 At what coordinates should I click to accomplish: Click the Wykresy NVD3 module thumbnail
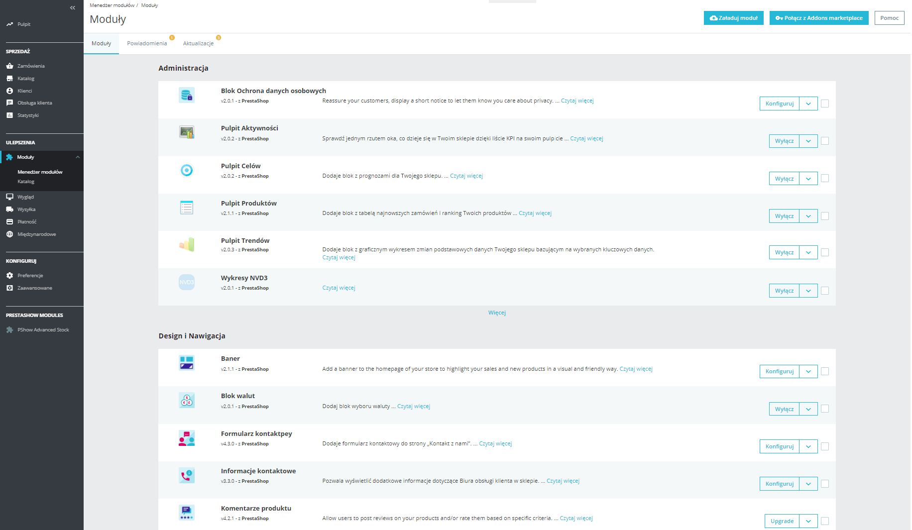click(187, 282)
